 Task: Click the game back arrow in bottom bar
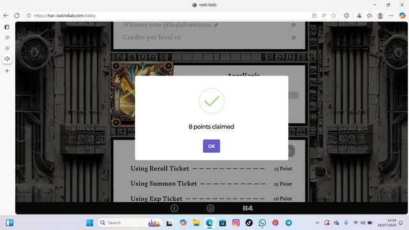point(174,208)
